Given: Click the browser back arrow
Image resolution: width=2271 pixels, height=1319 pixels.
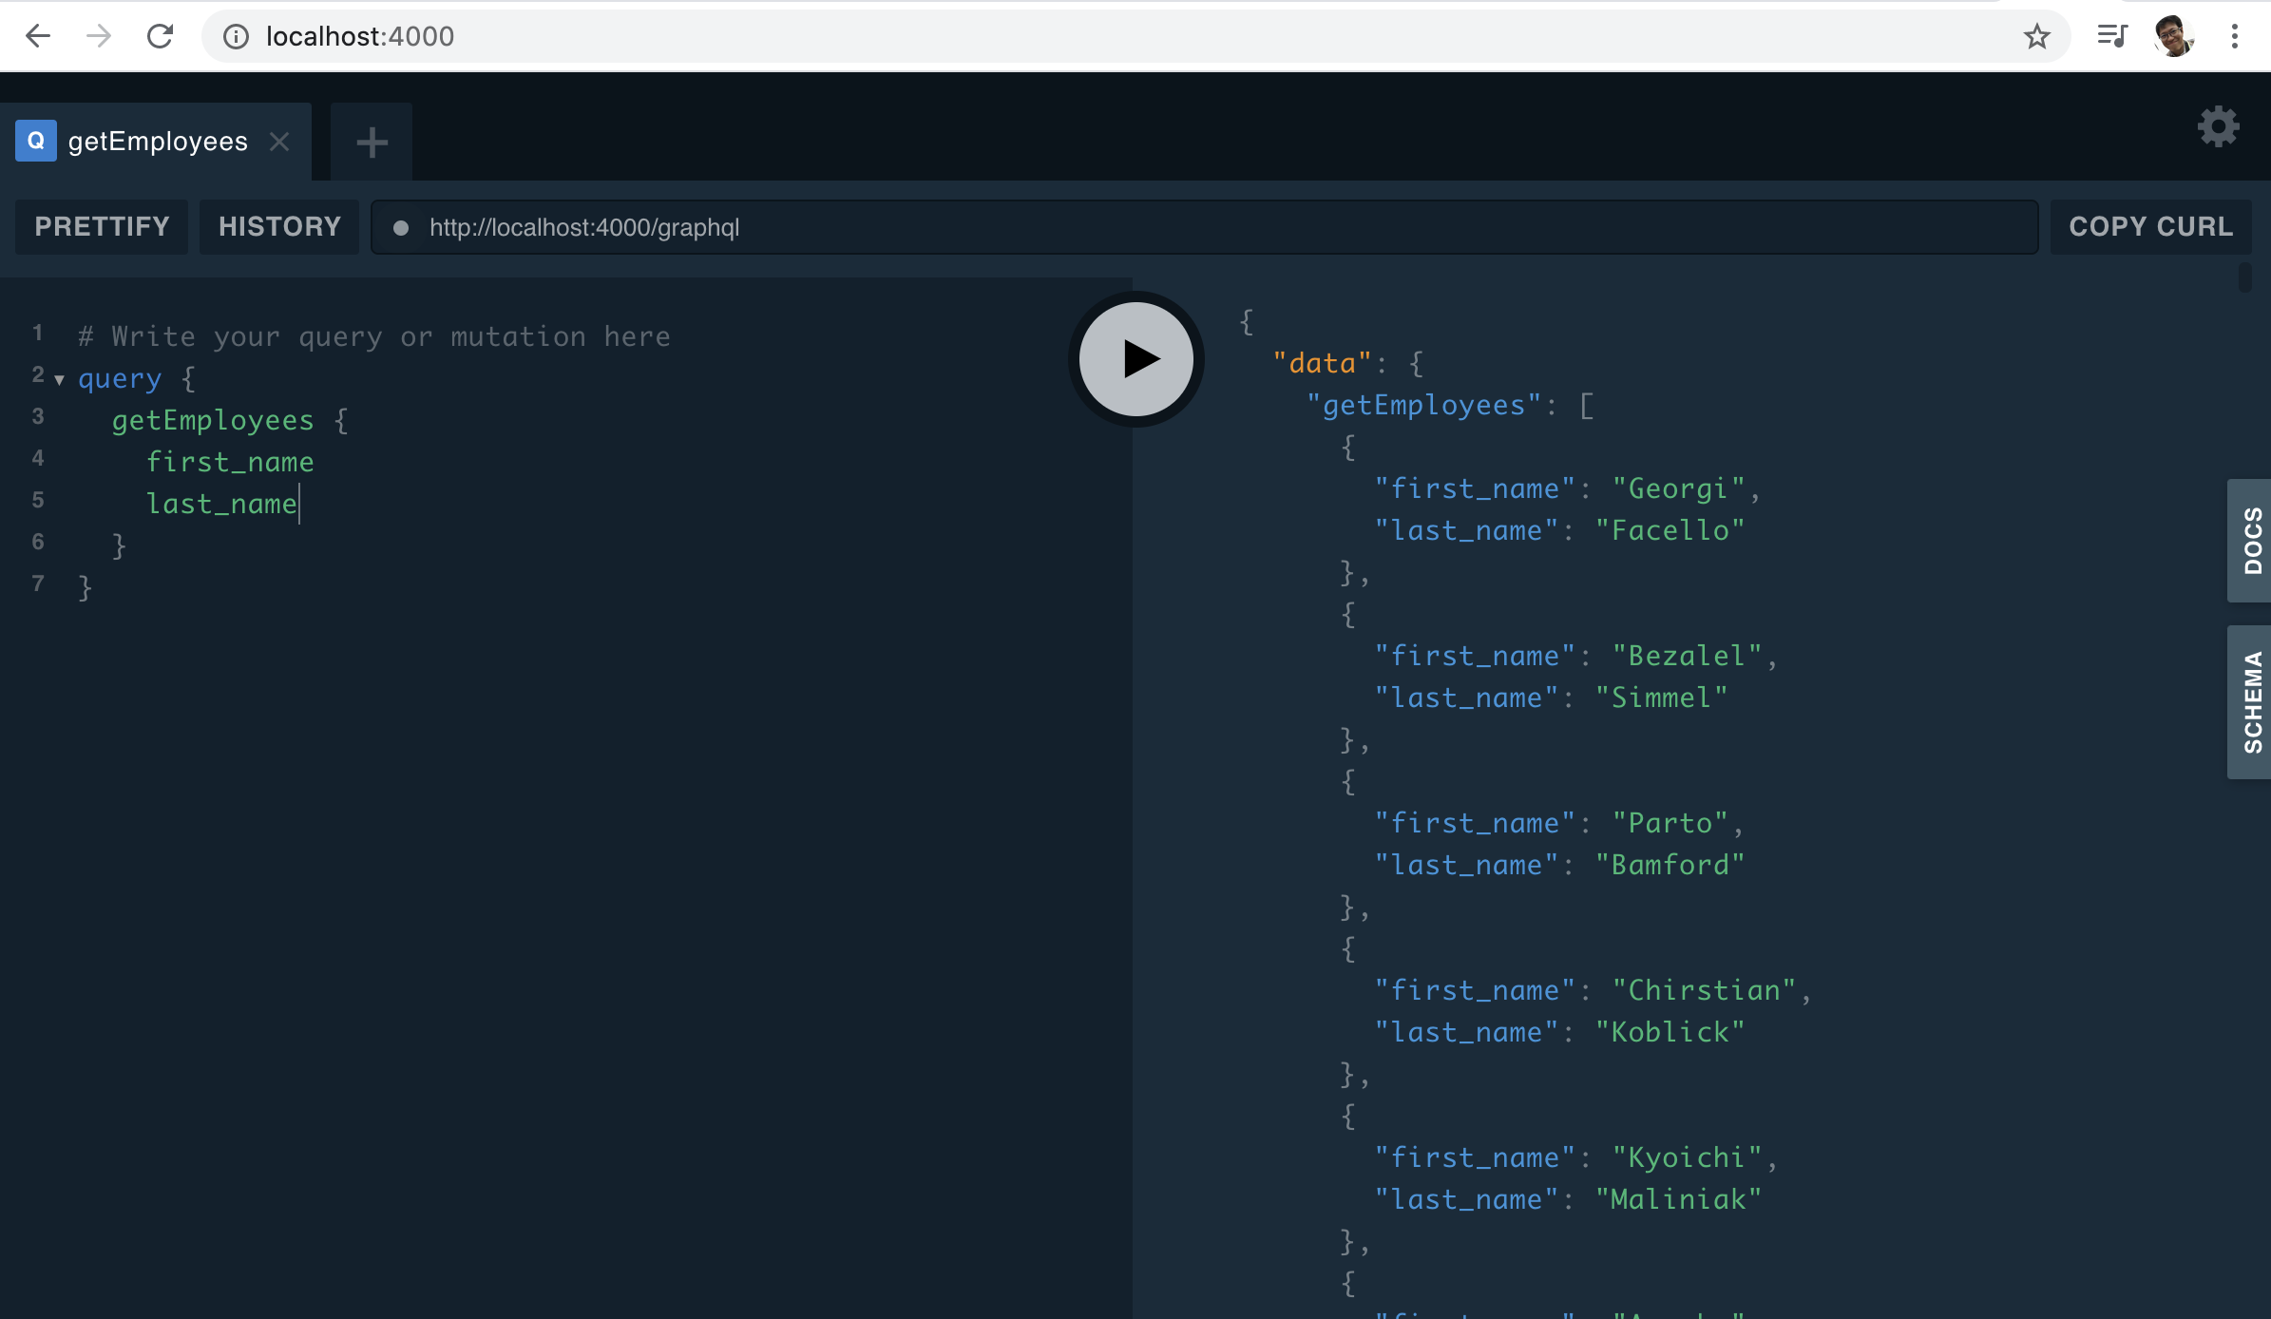Looking at the screenshot, I should pos(38,36).
